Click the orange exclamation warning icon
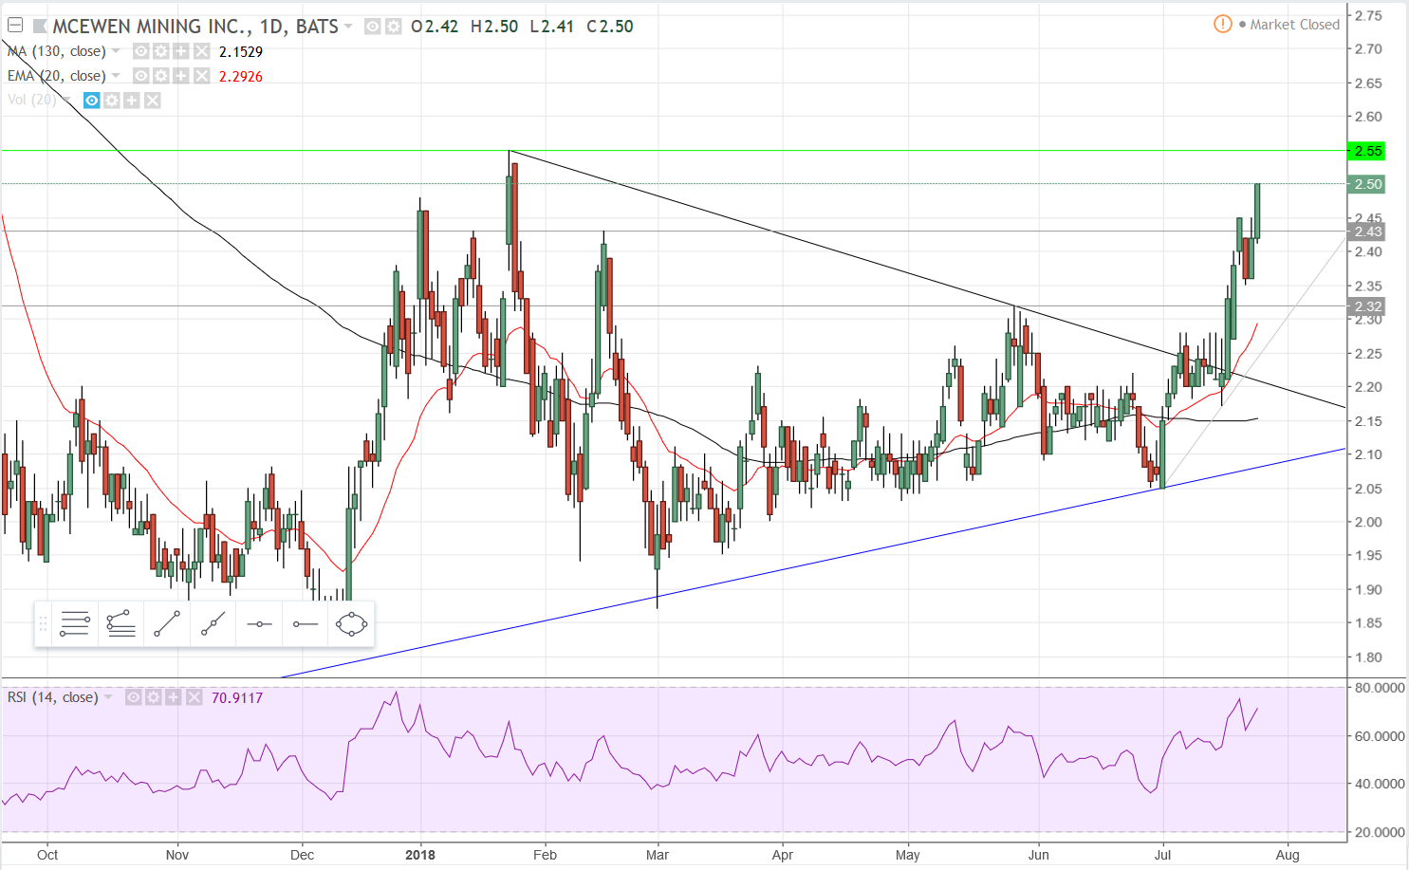 [1223, 24]
